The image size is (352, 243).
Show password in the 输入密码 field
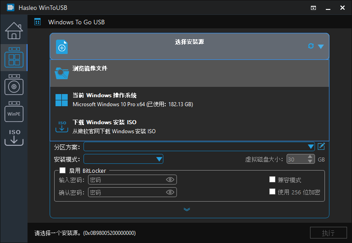pyautogui.click(x=170, y=180)
